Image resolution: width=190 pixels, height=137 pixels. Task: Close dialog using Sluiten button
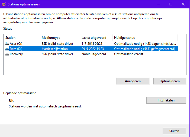pos(174,131)
